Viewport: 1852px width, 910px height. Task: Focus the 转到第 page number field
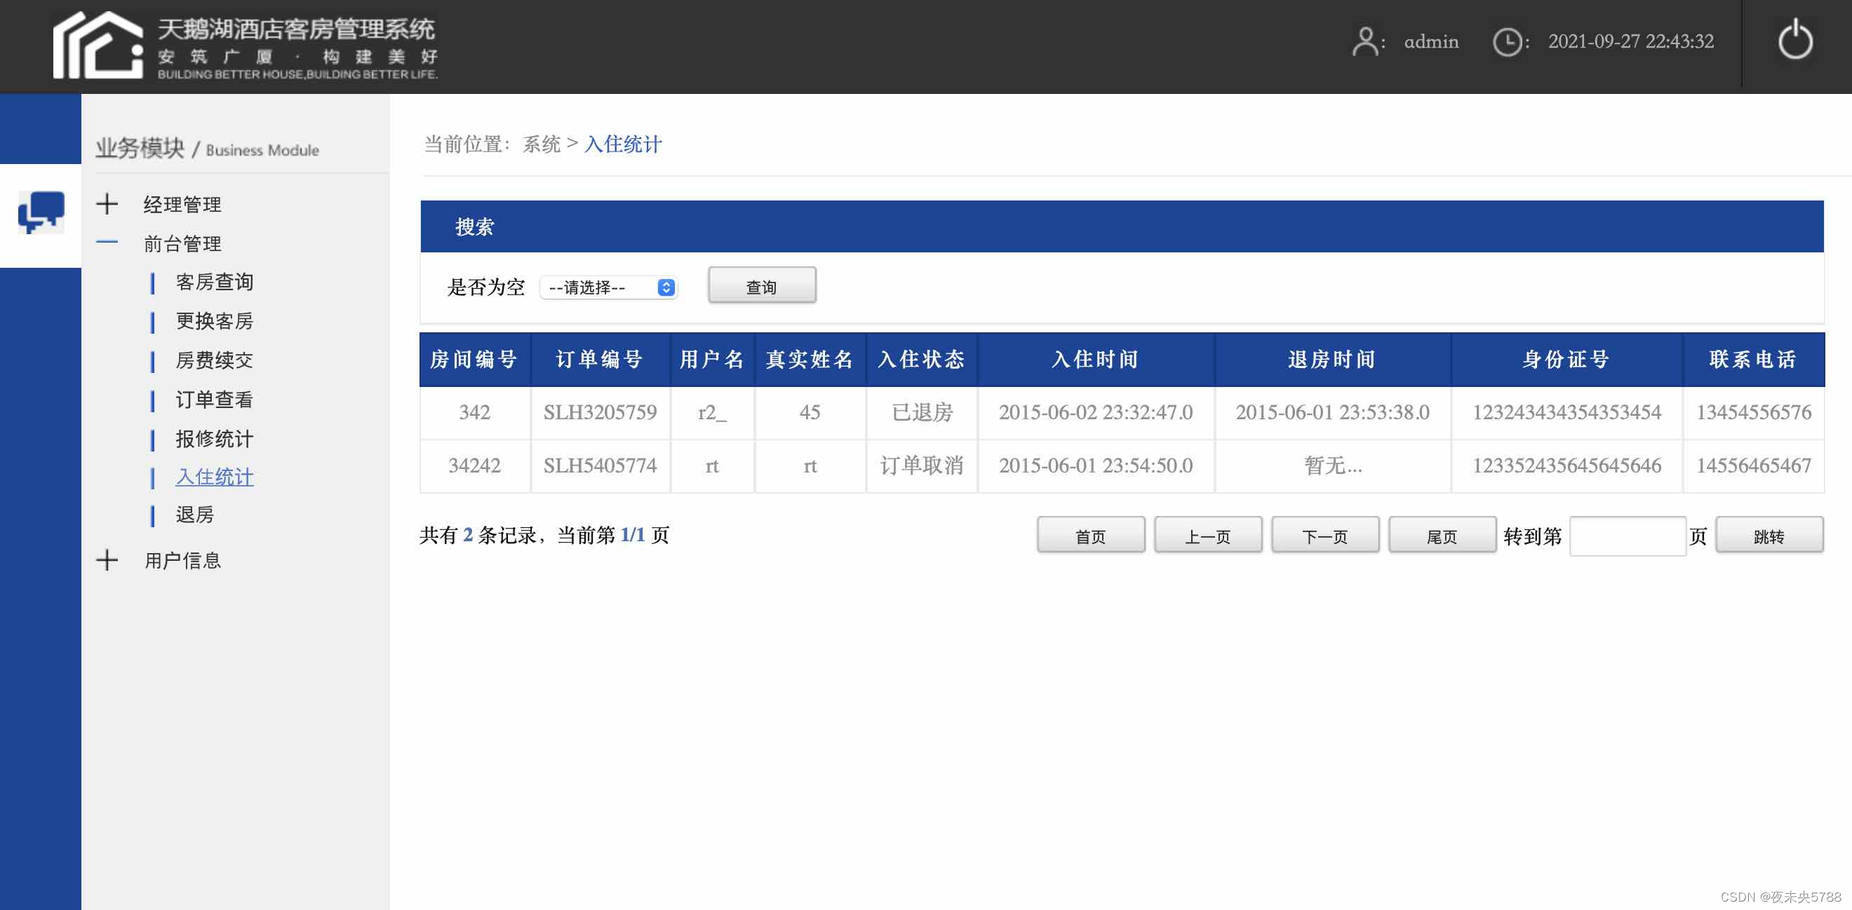point(1627,536)
